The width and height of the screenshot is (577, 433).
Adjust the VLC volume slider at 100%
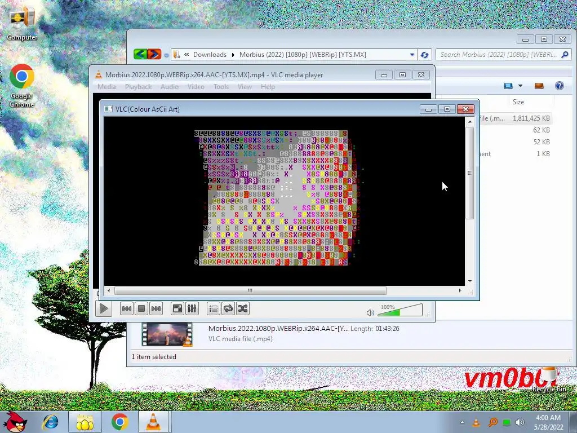[x=400, y=311]
